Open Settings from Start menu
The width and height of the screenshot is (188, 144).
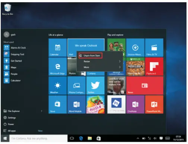(10, 118)
